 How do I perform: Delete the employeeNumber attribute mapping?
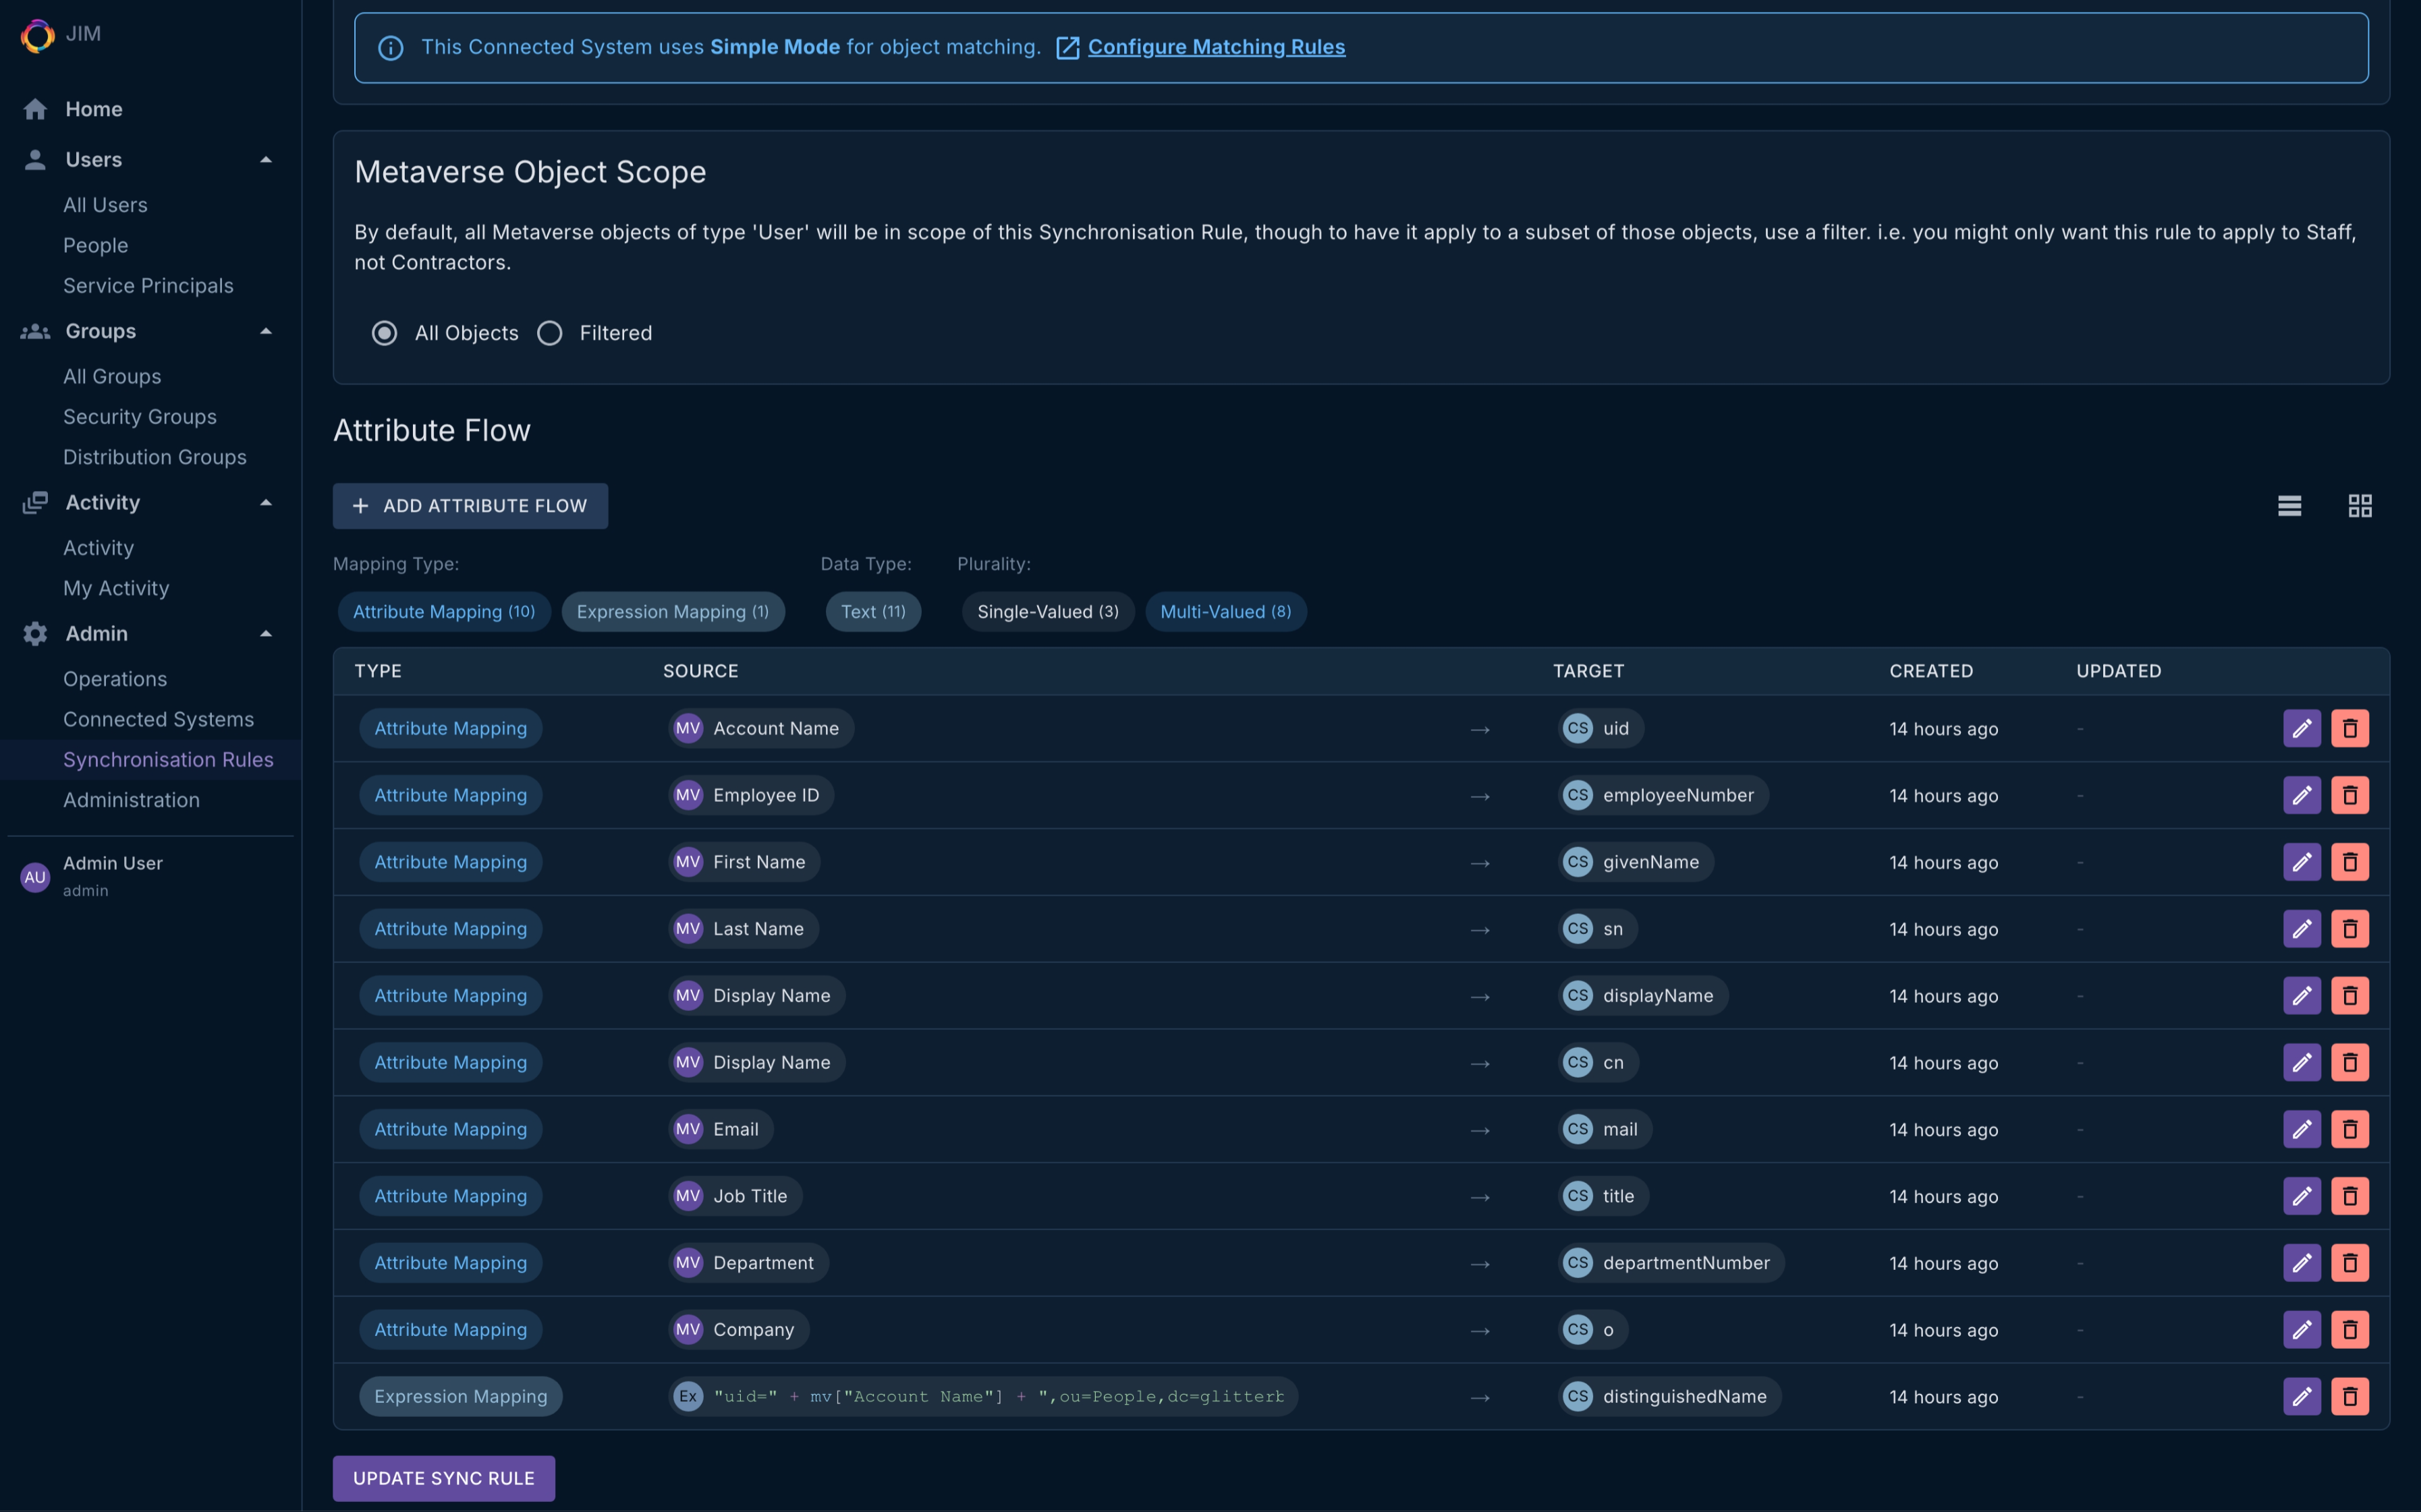(x=2349, y=795)
